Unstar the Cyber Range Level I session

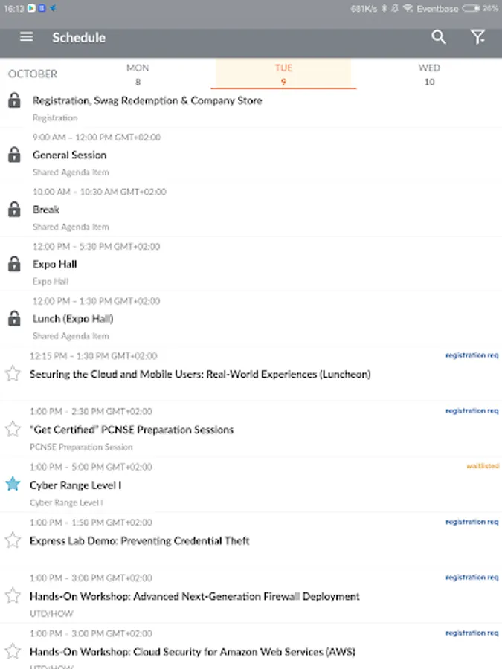(x=13, y=484)
